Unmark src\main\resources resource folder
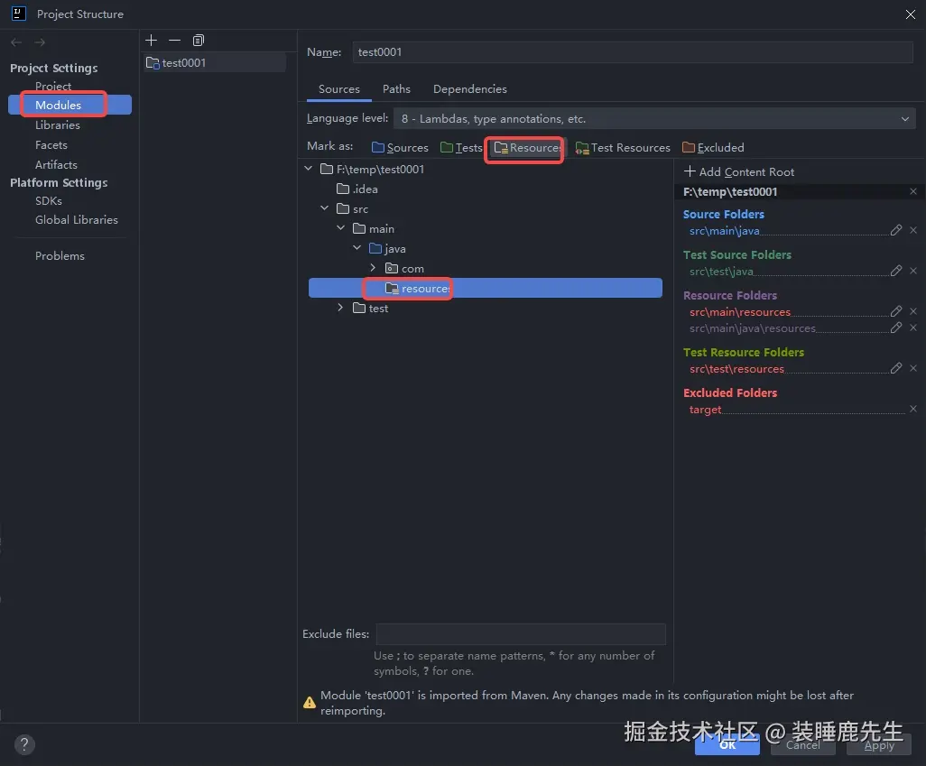 click(x=913, y=311)
